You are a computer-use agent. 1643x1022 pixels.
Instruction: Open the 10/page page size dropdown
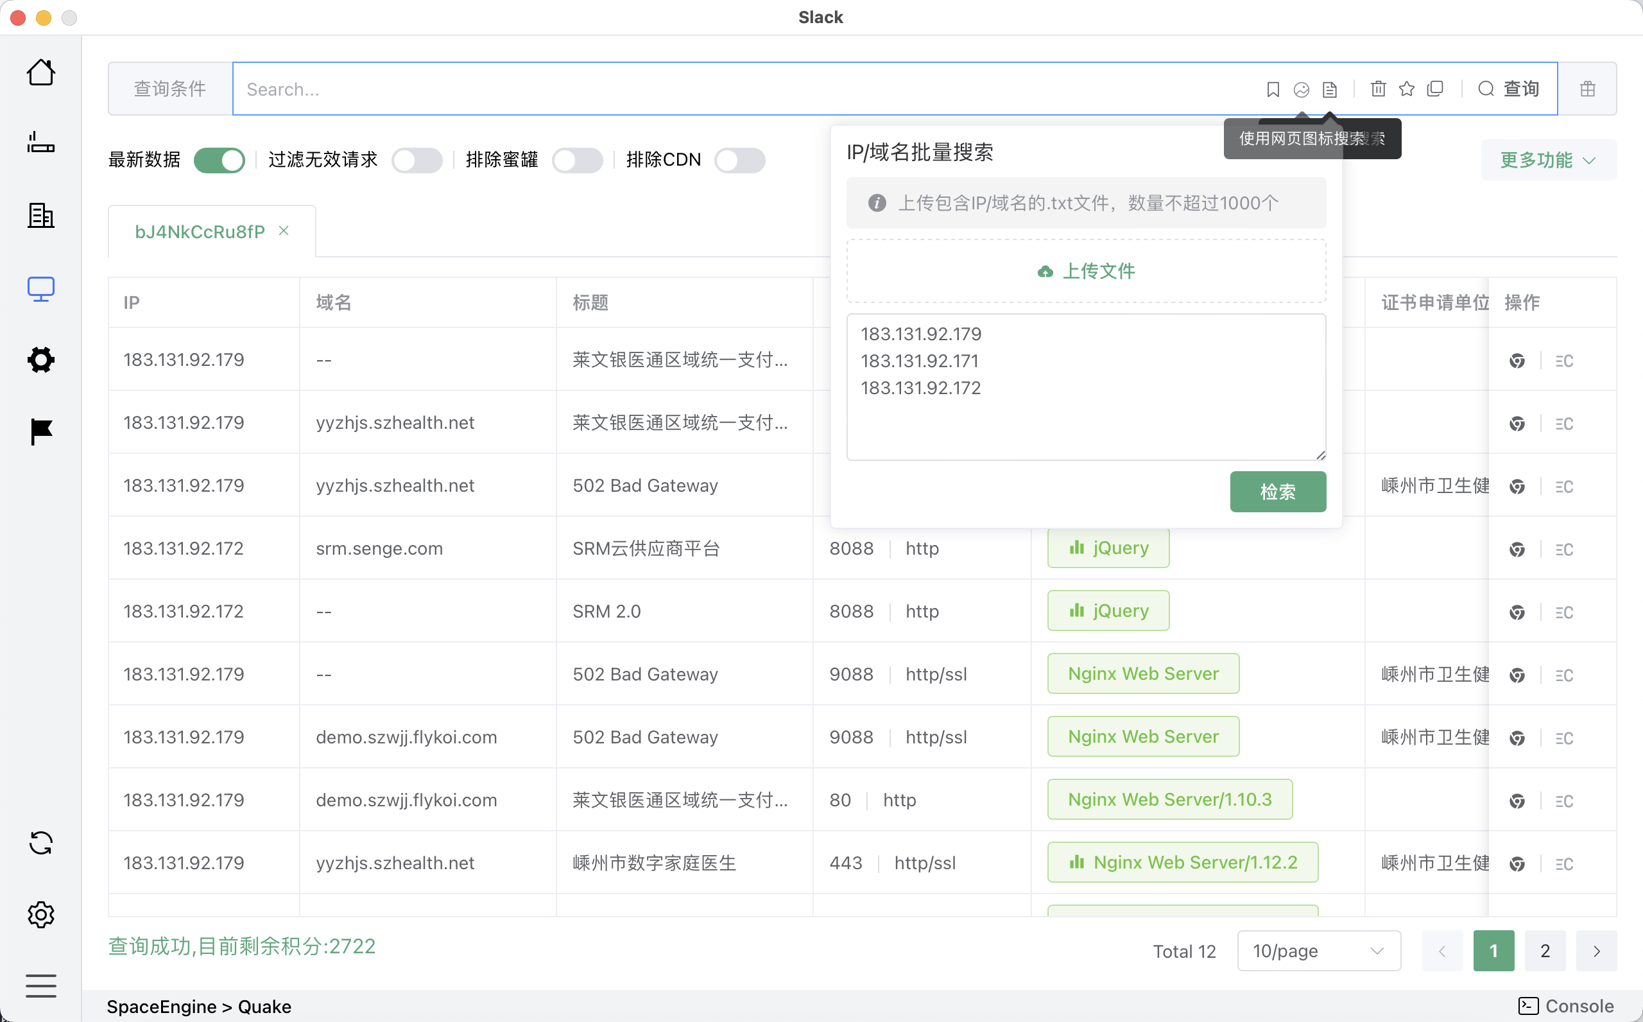1318,951
